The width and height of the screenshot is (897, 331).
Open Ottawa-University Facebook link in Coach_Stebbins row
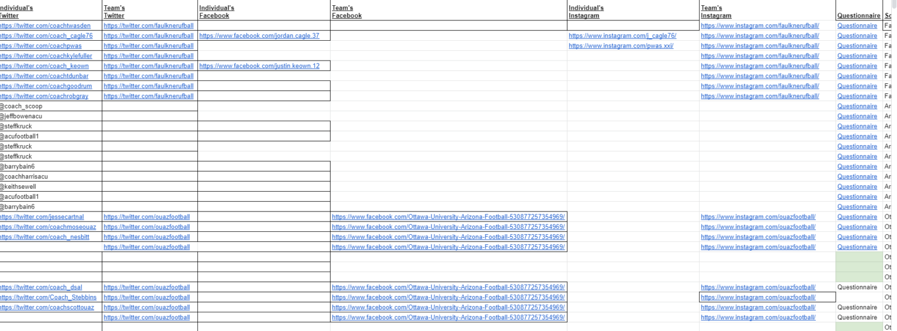click(448, 297)
